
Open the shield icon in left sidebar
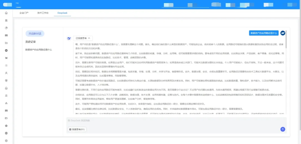coord(6,80)
